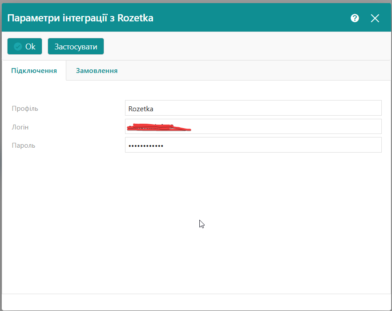Open the Замовлення tab
The width and height of the screenshot is (392, 311).
(x=97, y=70)
